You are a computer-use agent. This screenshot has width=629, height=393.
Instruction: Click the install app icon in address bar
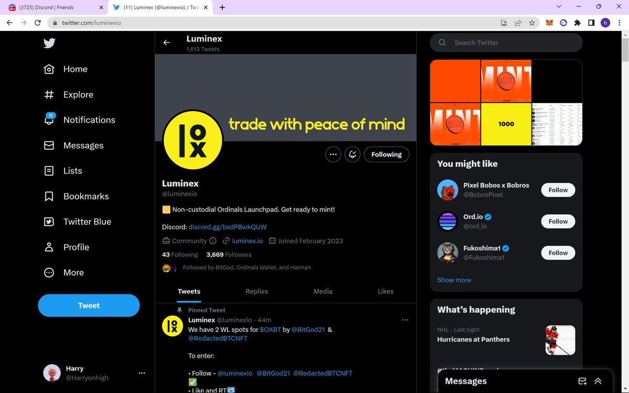pos(504,23)
